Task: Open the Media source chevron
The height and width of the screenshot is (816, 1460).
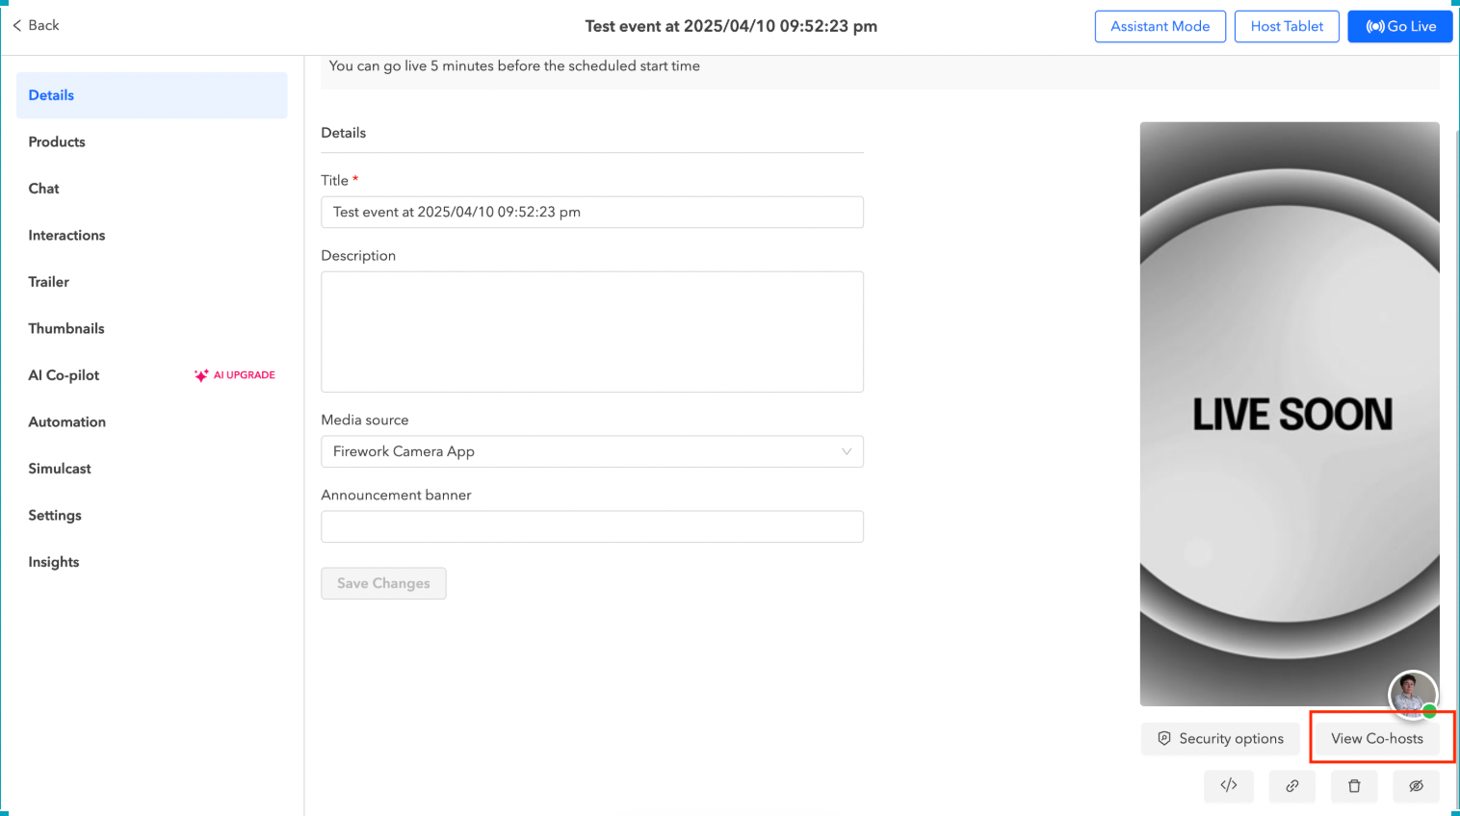Action: coord(845,451)
